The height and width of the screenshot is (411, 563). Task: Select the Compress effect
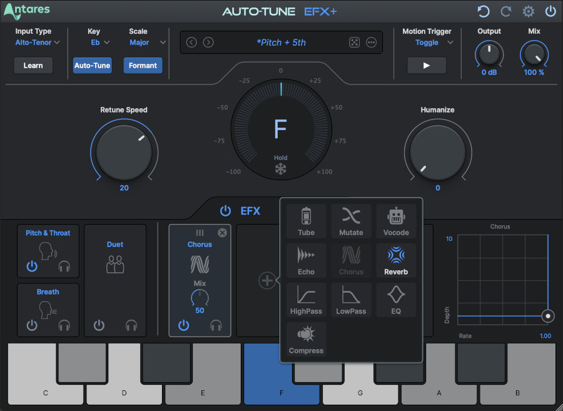306,338
